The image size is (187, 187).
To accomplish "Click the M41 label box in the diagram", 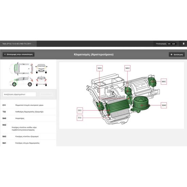I will 100,68.
